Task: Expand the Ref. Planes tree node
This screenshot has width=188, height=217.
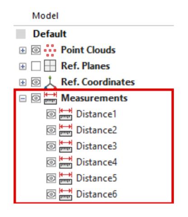Action: point(23,66)
